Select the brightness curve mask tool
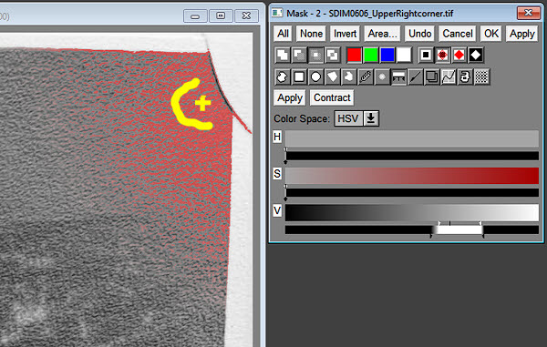The width and height of the screenshot is (547, 347). point(449,77)
